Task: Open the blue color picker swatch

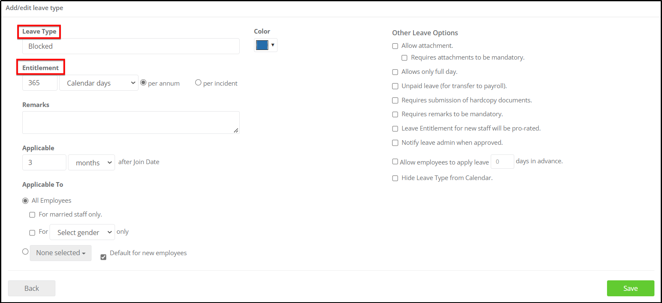Action: [262, 45]
